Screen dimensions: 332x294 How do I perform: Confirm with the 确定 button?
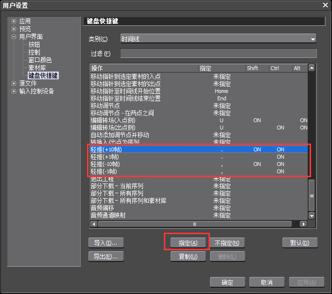[227, 282]
